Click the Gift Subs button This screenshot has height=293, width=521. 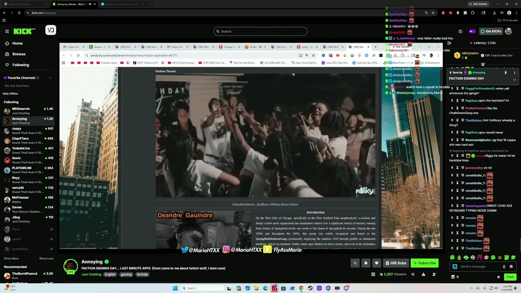(396, 263)
